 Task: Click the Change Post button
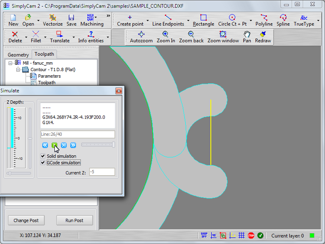(x=26, y=220)
